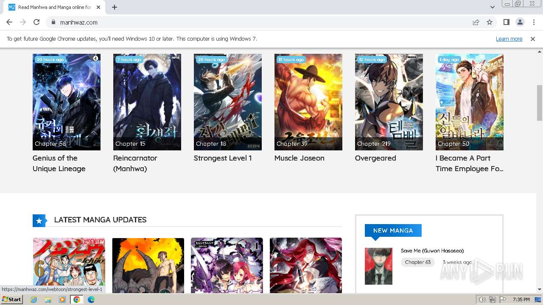543x305 pixels.
Task: Expand the tab search dropdown arrow
Action: pos(492,7)
